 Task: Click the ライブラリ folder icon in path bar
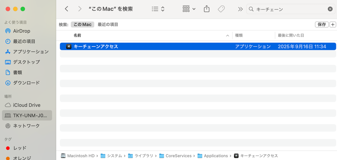pyautogui.click(x=130, y=156)
